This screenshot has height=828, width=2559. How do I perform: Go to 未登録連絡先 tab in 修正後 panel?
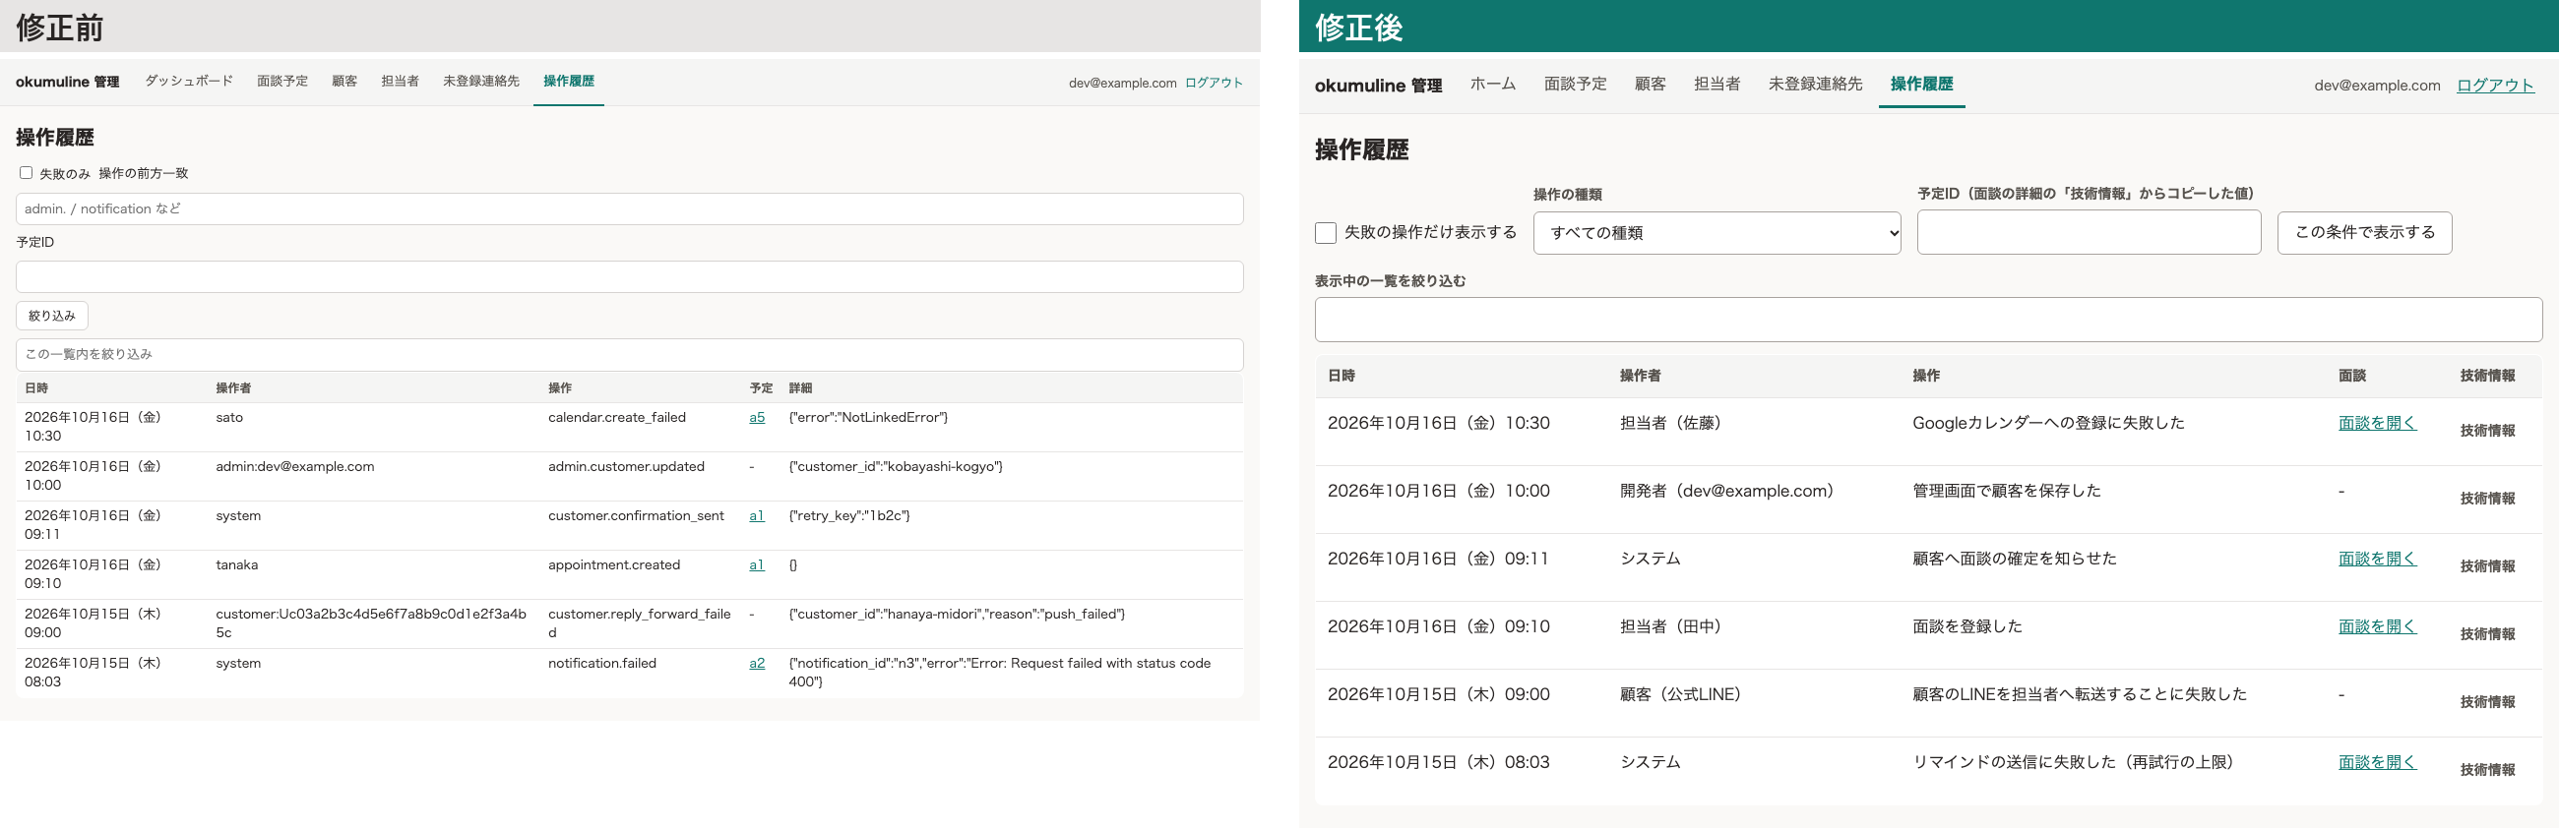pyautogui.click(x=1815, y=85)
